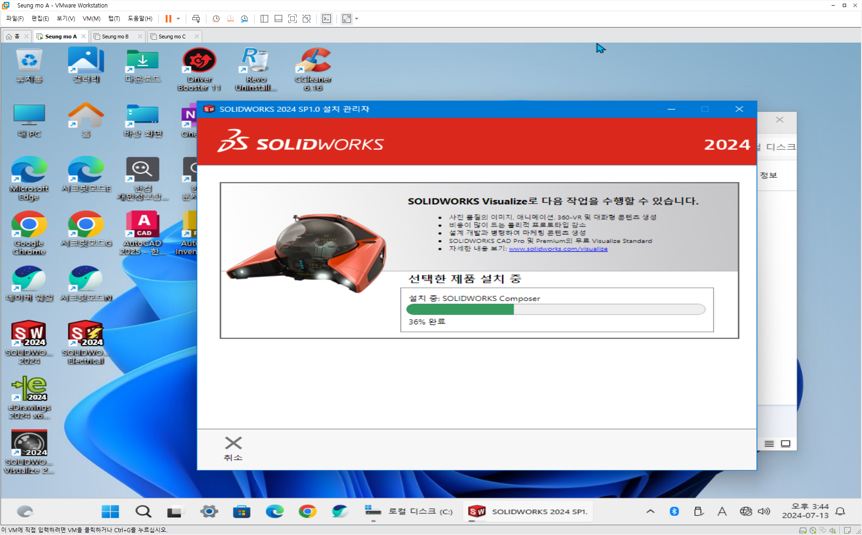862x535 pixels.
Task: Expand the hidden system tray icons chevron
Action: (650, 512)
